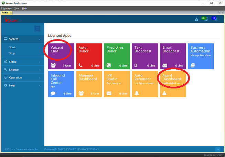Click the scroll-to-top arrow in footer
The image size is (225, 157).
tap(218, 149)
